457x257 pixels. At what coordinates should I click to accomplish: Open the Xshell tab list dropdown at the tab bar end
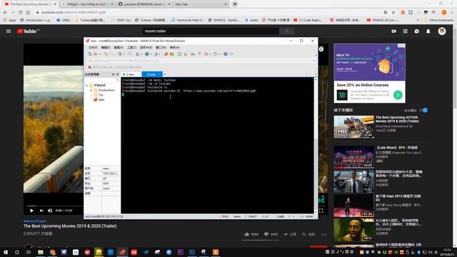coord(316,74)
